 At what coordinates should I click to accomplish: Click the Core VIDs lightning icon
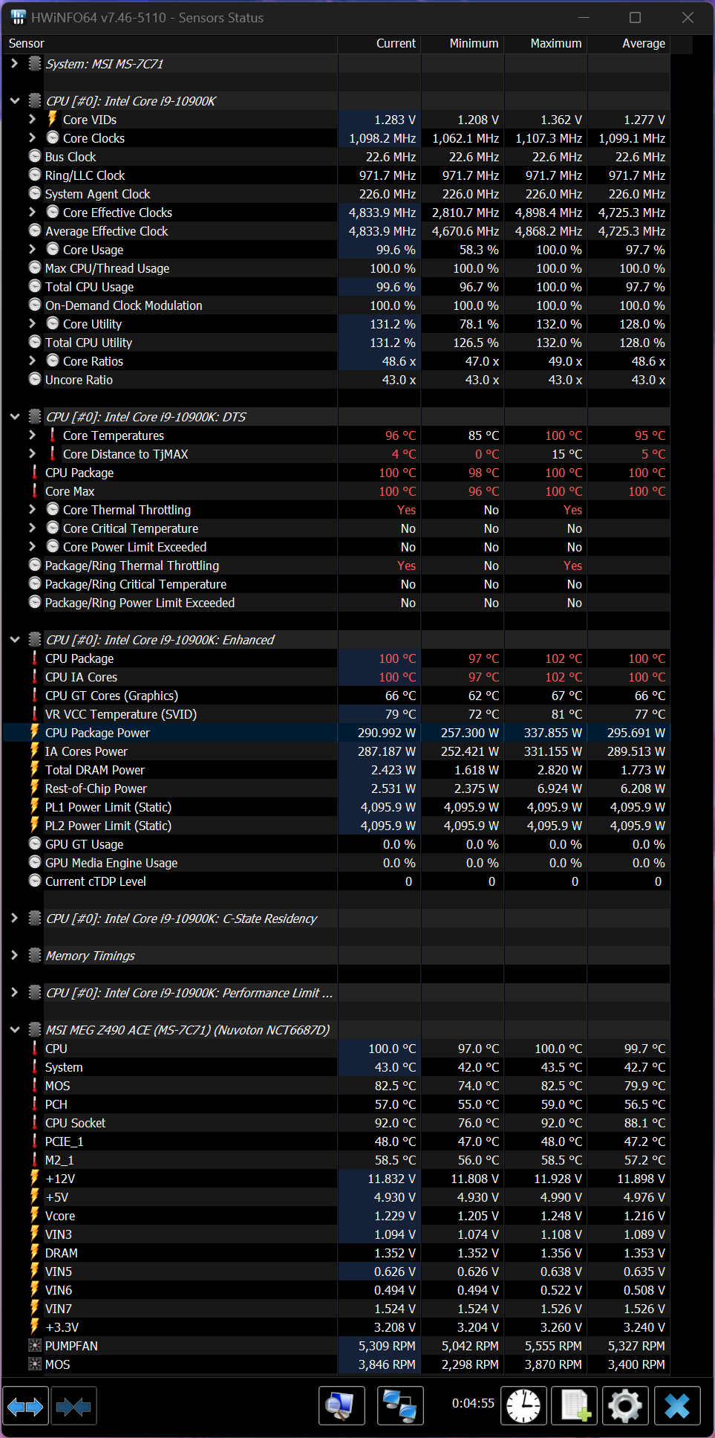(x=53, y=119)
